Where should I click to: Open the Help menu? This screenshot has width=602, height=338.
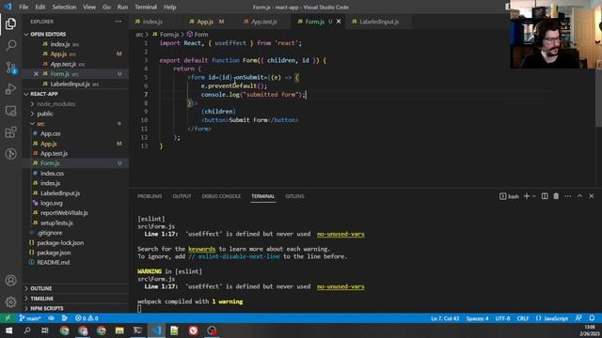tap(169, 7)
